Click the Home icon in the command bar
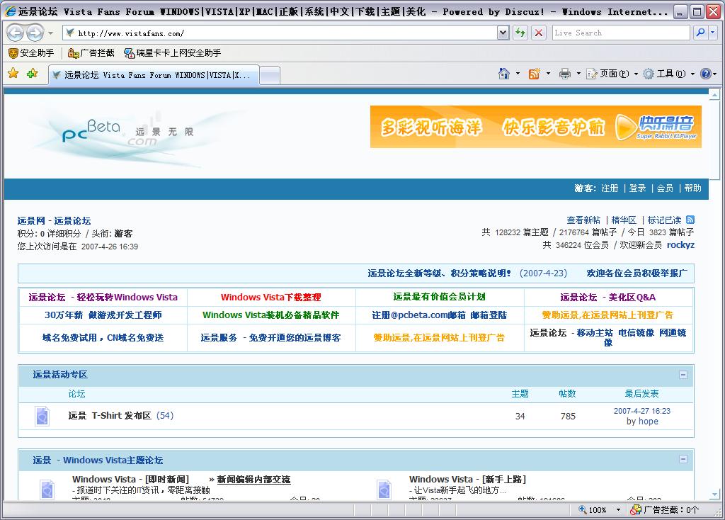Image resolution: width=725 pixels, height=520 pixels. pos(504,74)
